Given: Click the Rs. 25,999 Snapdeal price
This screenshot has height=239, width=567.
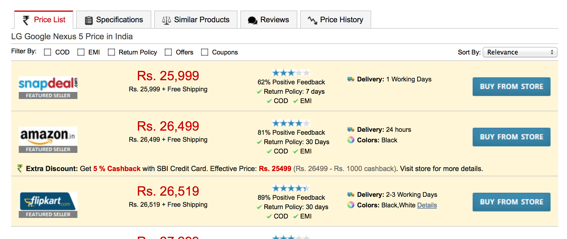Looking at the screenshot, I should [x=168, y=76].
